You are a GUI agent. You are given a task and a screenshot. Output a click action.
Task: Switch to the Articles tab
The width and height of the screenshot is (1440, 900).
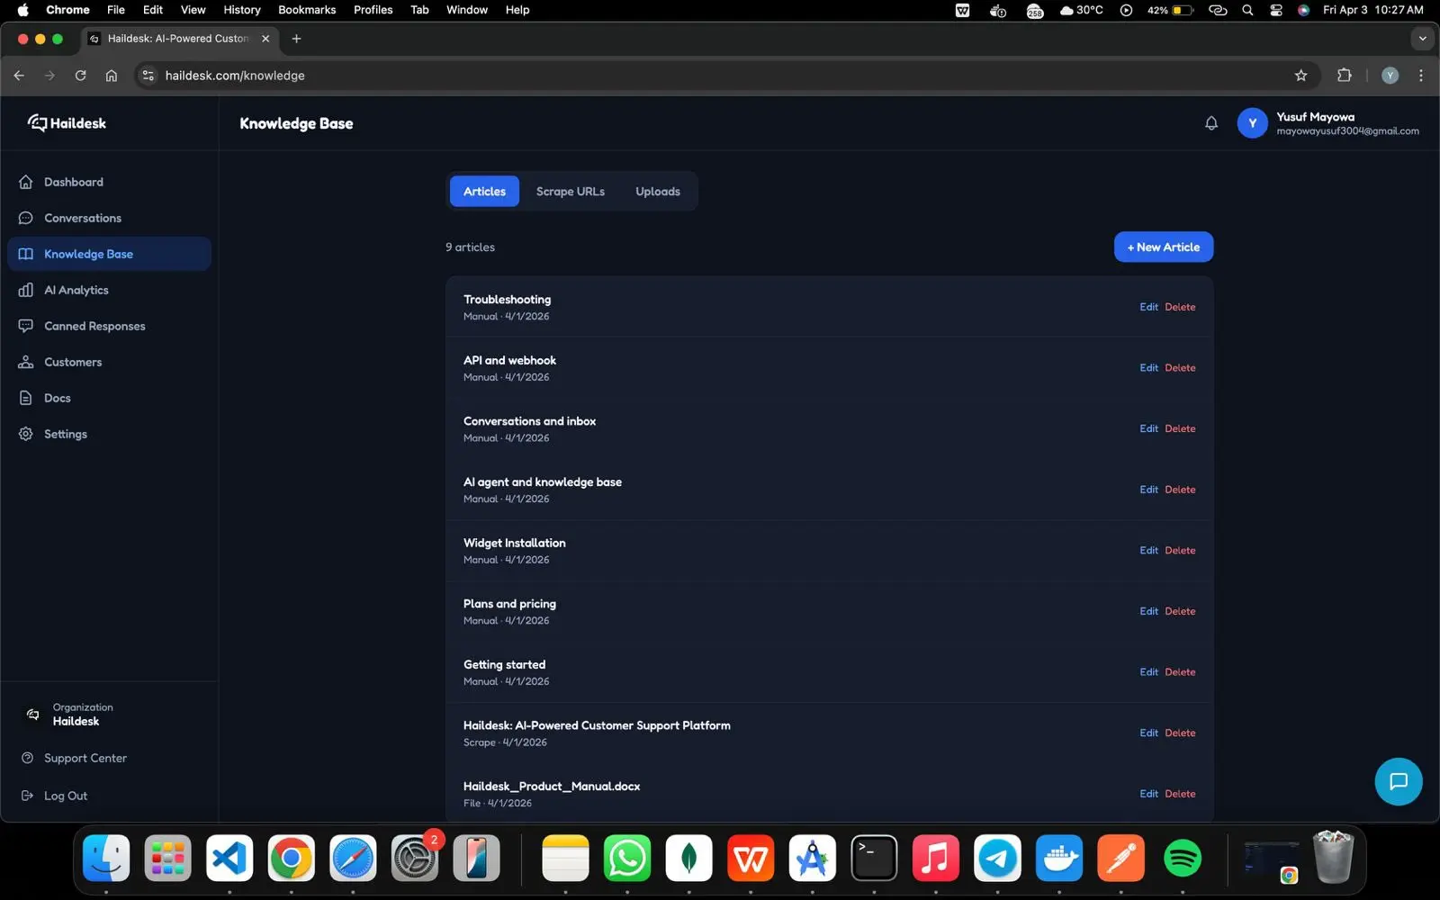coord(484,191)
